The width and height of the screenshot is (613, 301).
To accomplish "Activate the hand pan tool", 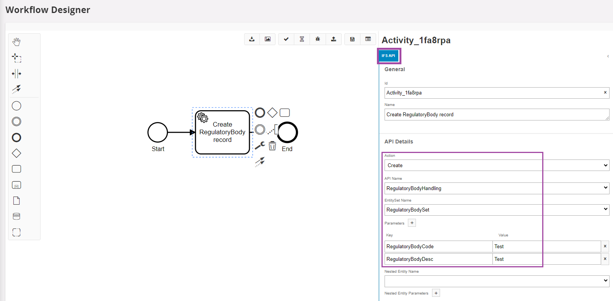I will click(x=16, y=42).
